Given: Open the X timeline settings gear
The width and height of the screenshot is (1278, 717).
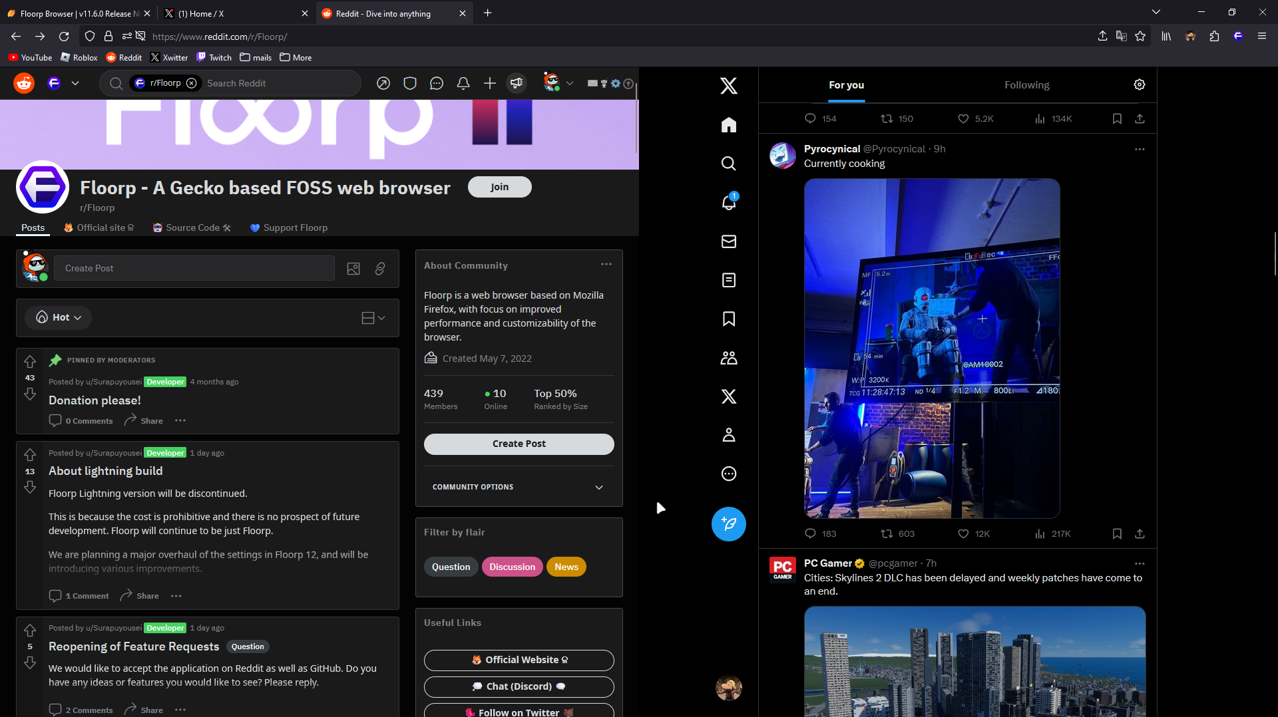Looking at the screenshot, I should (x=1140, y=84).
